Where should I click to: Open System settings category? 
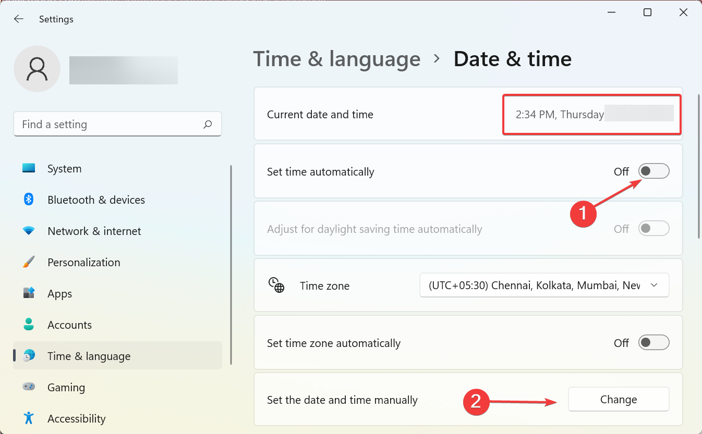click(x=117, y=169)
